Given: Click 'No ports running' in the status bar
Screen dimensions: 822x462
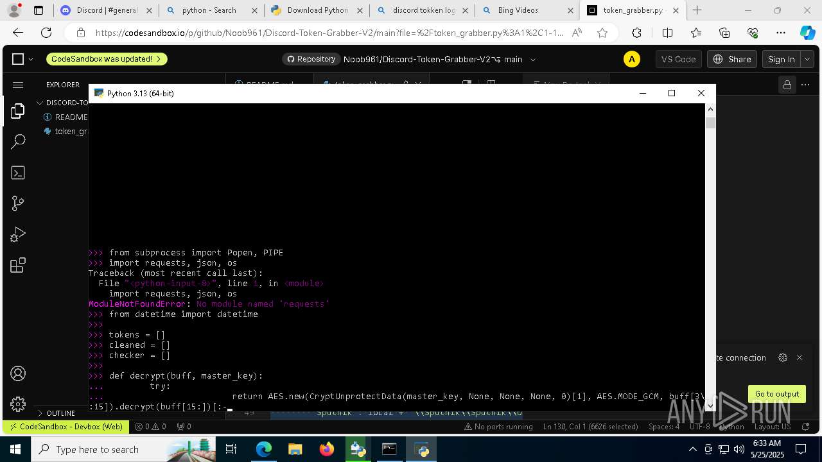Looking at the screenshot, I should pos(498,427).
